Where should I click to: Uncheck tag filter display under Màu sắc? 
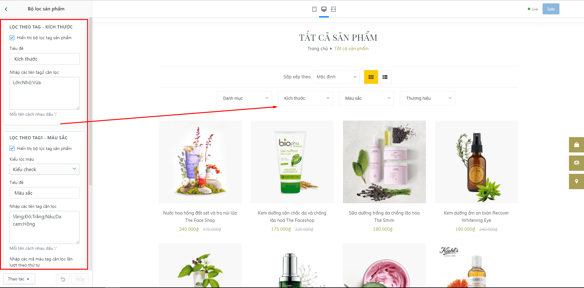(12, 148)
